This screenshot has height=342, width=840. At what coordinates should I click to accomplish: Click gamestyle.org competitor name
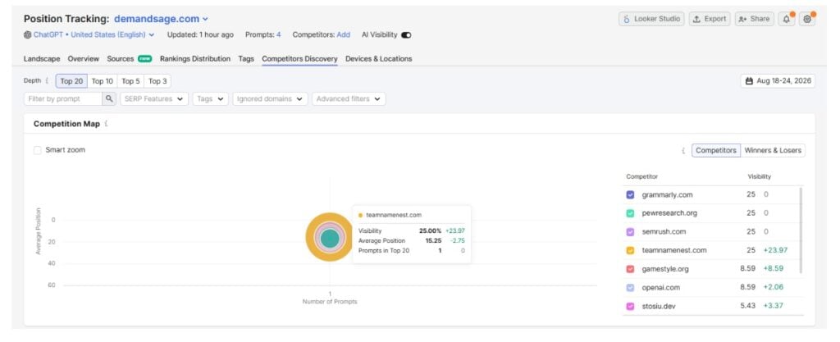[x=665, y=269]
